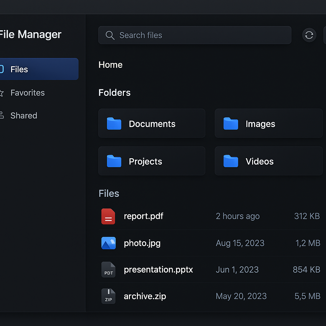Click the Favorites star icon in sidebar

pyautogui.click(x=1, y=93)
